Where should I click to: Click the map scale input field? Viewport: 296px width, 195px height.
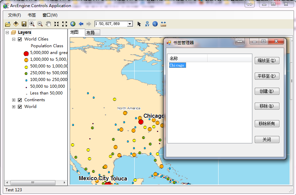pyautogui.click(x=111, y=24)
